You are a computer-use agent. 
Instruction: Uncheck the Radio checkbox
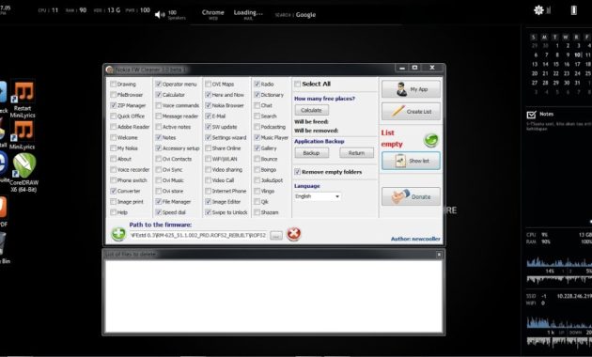257,84
